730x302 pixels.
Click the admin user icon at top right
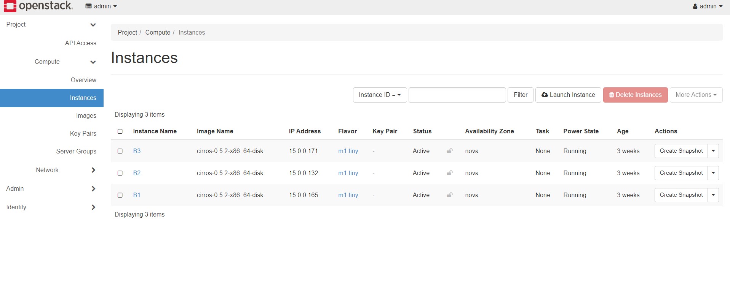[695, 6]
